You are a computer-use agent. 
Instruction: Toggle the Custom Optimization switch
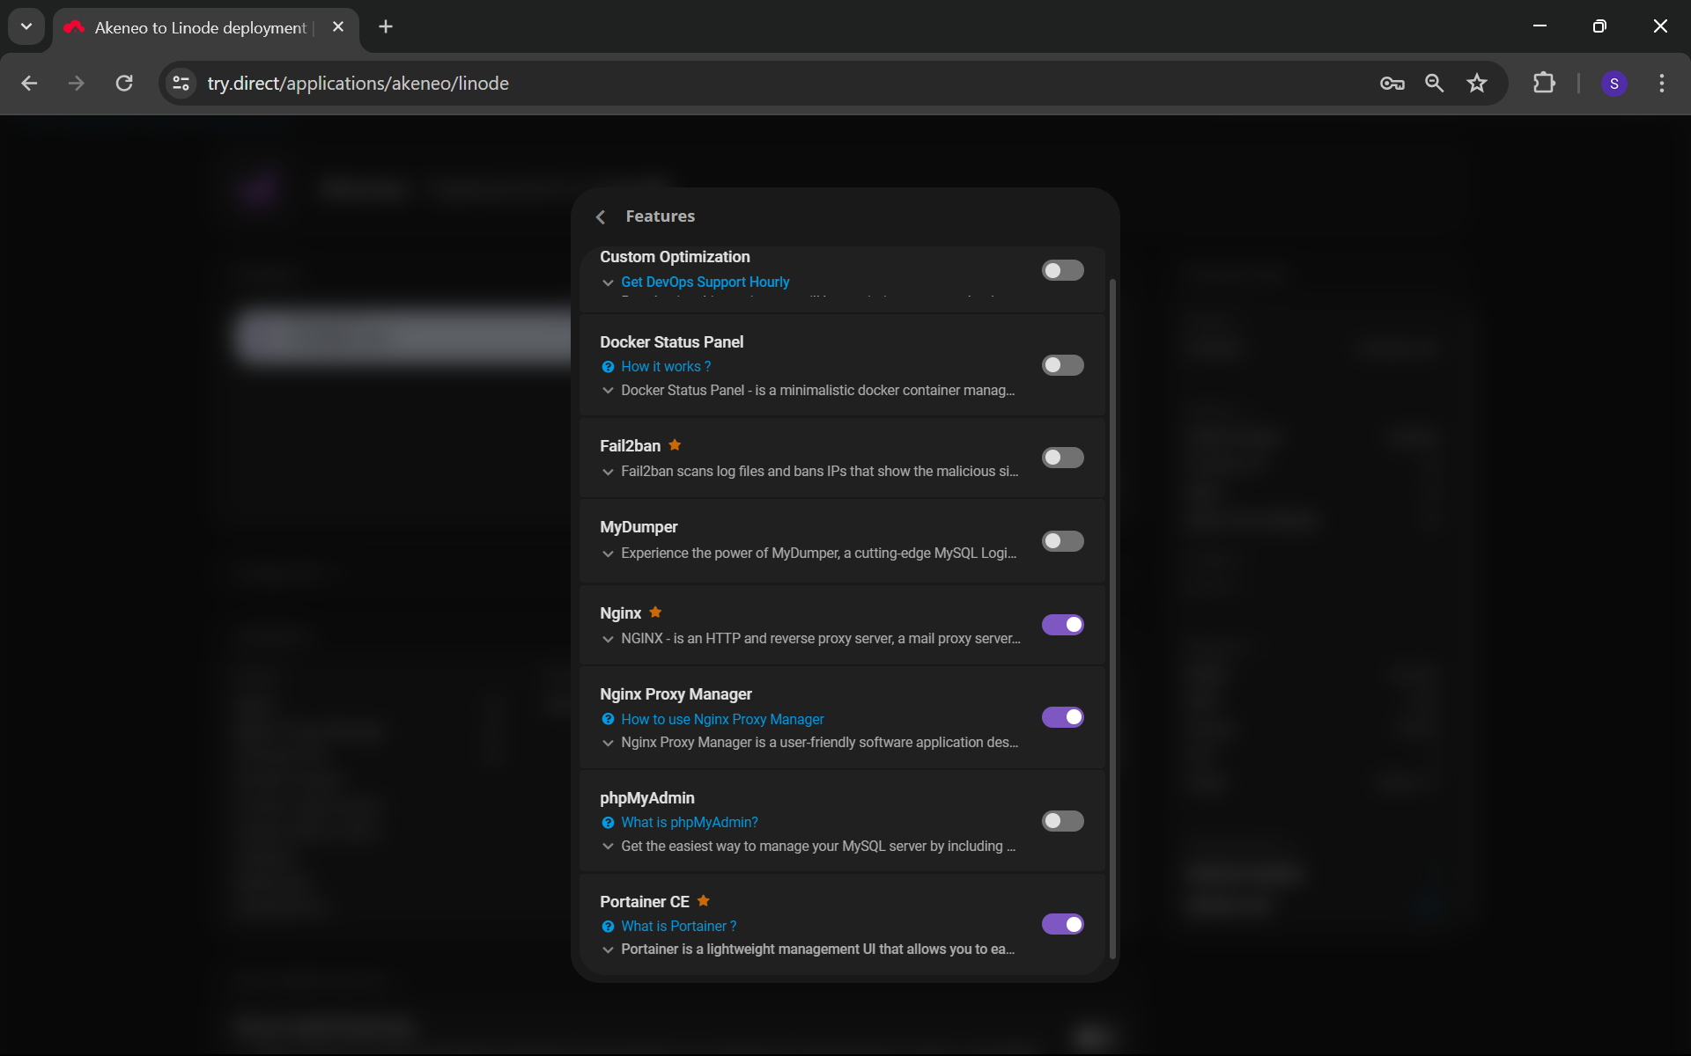1061,269
